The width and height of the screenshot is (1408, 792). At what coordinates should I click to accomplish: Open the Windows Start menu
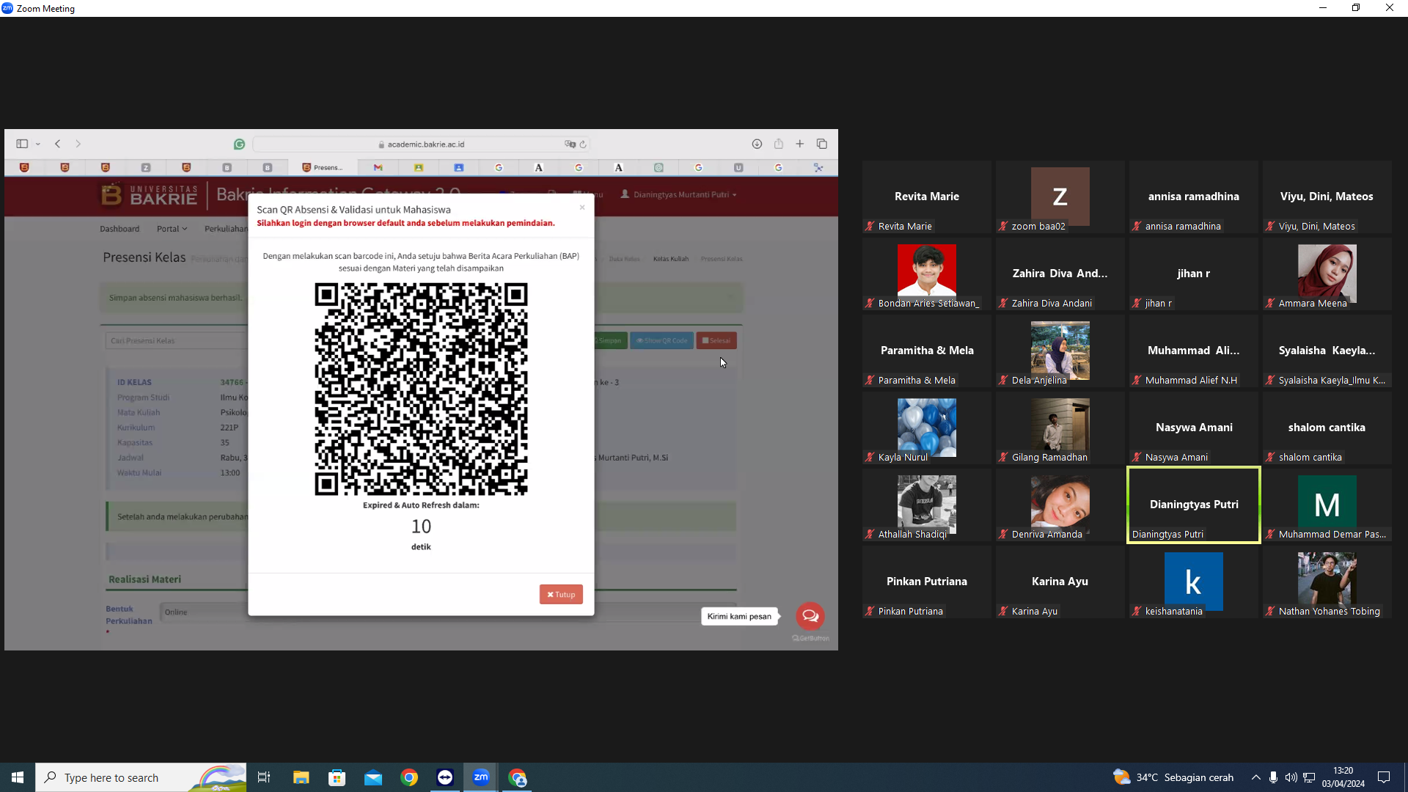click(x=18, y=777)
